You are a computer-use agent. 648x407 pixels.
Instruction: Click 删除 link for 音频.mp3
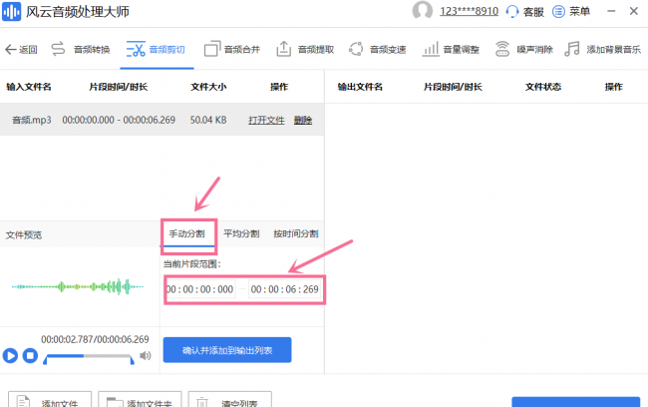[x=303, y=120]
